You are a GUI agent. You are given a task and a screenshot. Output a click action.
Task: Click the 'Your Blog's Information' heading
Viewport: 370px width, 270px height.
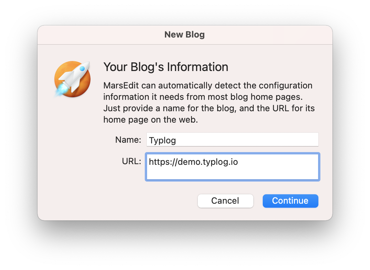click(166, 67)
